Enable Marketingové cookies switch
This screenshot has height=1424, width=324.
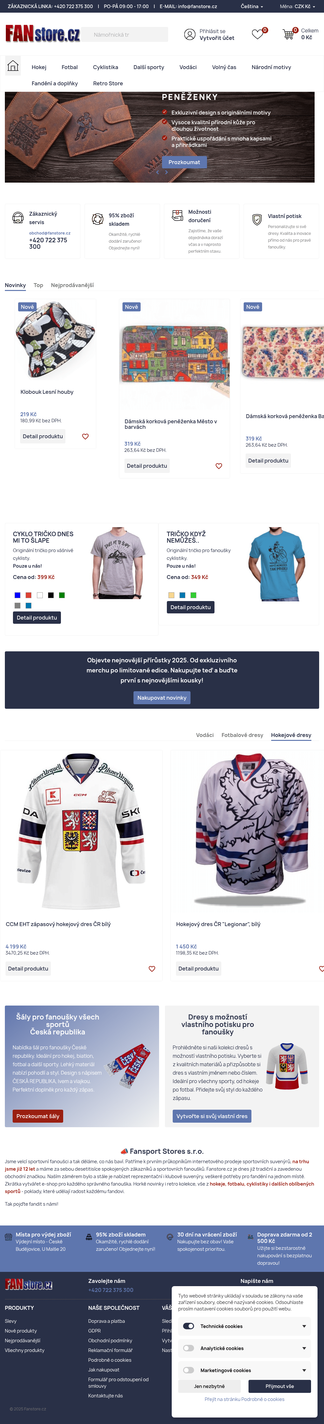(189, 1370)
